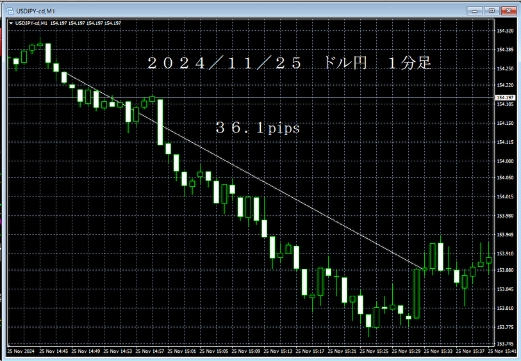
Task: Click the 25 Nov 15:41 time label
Action: click(x=502, y=351)
